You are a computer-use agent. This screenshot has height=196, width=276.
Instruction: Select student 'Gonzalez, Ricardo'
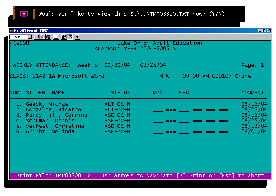click(x=53, y=110)
